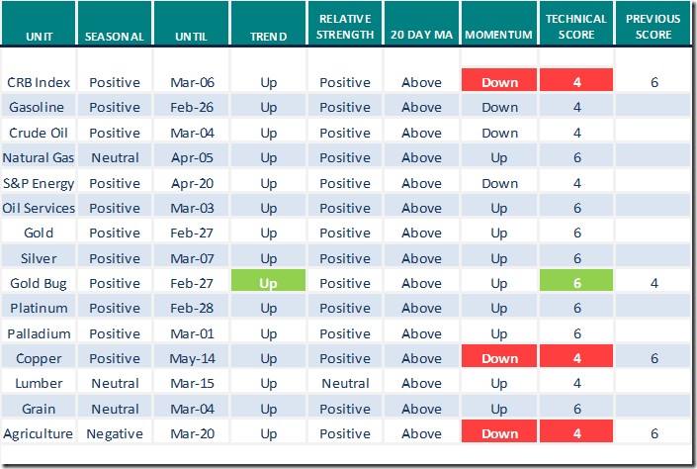Select the TECHNICAL SCORE column header
The height and width of the screenshot is (469, 697).
576,28
